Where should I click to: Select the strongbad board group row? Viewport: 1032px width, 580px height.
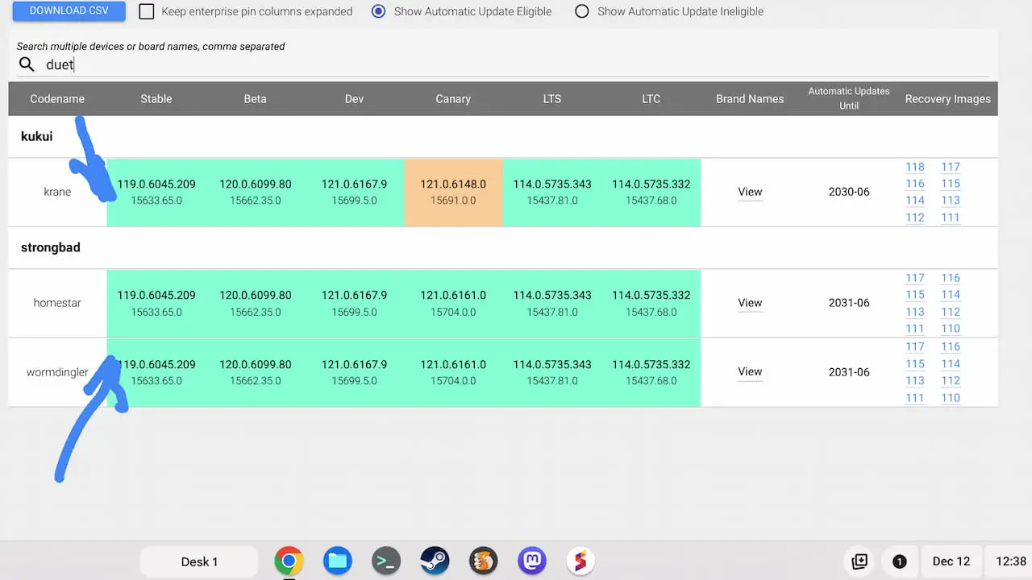click(x=503, y=248)
